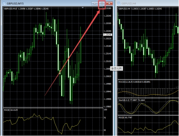Screen dimensions: 179x136
Task: Click the Stoch(8,3,3) indicator label in H4
Action: (132, 100)
